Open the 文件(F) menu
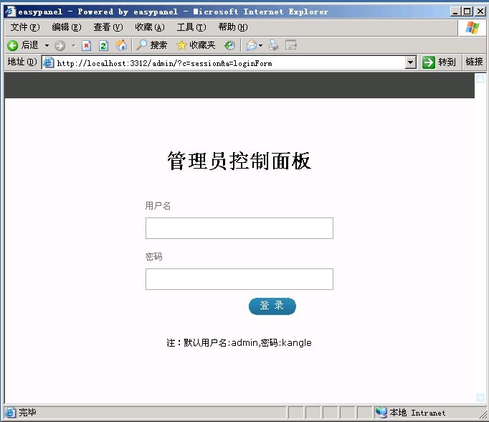Viewport: 489px width, 422px height. (x=25, y=27)
